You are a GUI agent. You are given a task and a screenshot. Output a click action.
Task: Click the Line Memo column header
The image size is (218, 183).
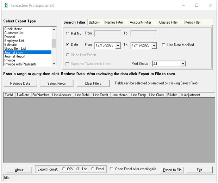120,95
